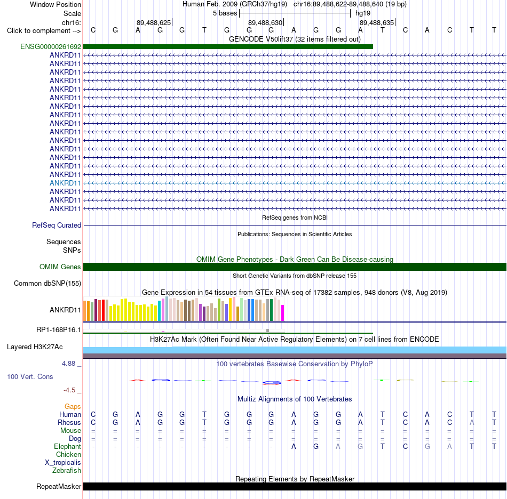This screenshot has width=507, height=499.
Task: Click 'RefSeq genes from NCBI' title
Action: (x=295, y=218)
